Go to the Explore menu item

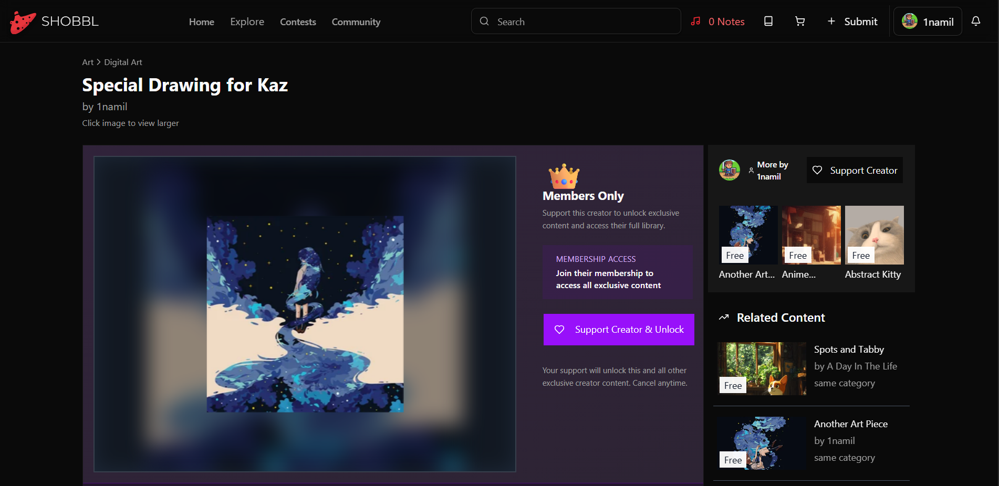tap(247, 22)
